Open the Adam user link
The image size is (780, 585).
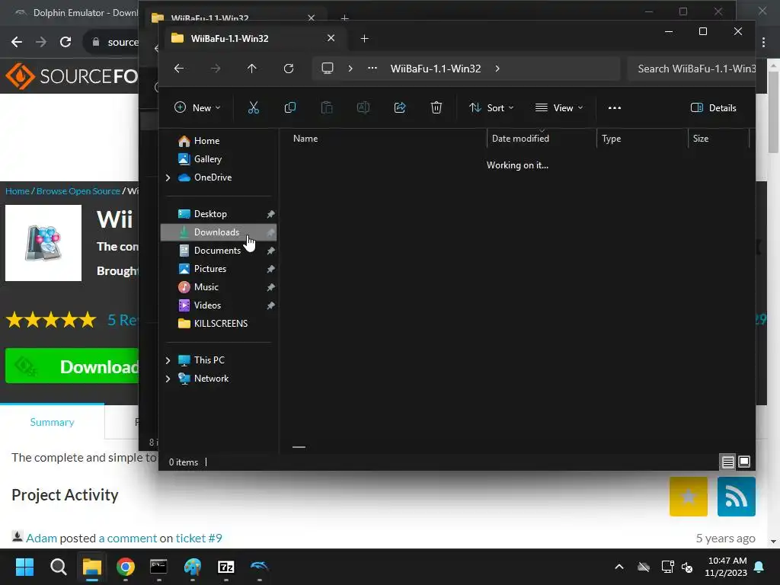(x=41, y=539)
